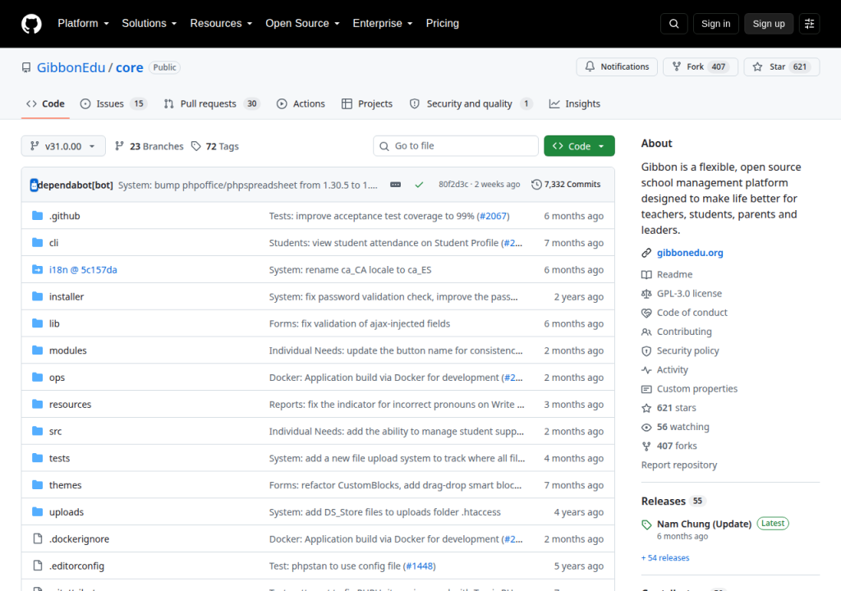Open the global navigation menu icon
This screenshot has width=841, height=591.
click(809, 24)
